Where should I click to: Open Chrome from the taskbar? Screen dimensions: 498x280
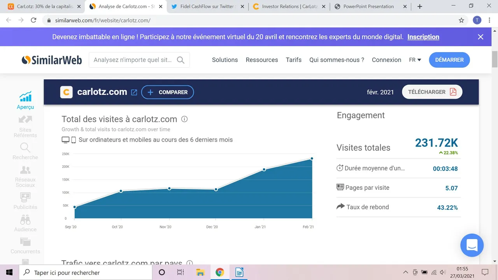click(219, 272)
